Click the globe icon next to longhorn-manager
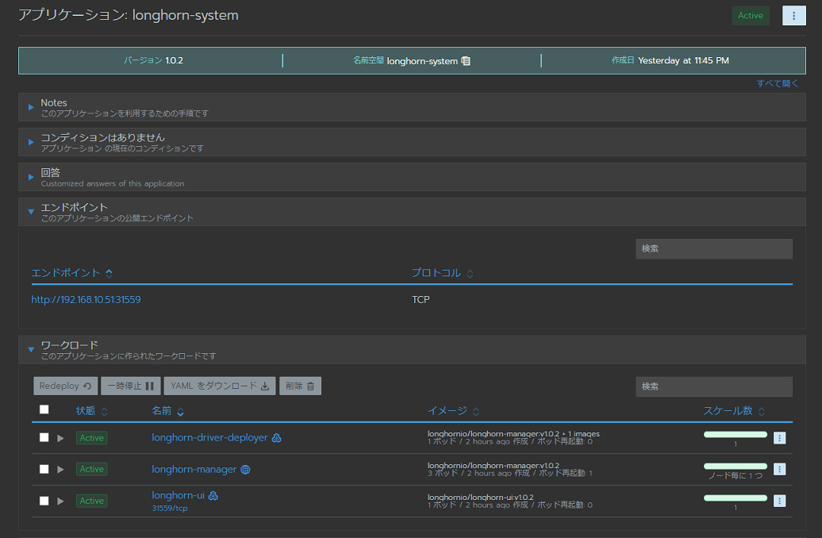The image size is (822, 538). coord(245,470)
